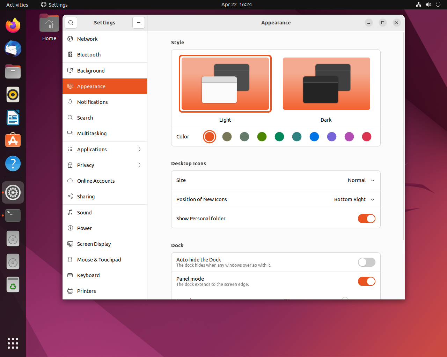Go to Keyboard settings
The height and width of the screenshot is (357, 447).
pyautogui.click(x=105, y=275)
